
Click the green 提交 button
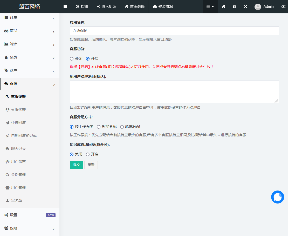(x=76, y=165)
